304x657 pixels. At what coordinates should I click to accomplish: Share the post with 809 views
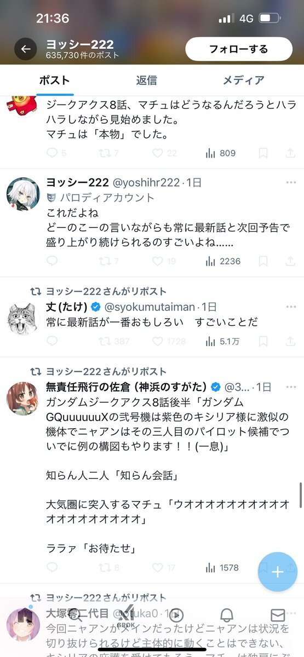pos(290,153)
